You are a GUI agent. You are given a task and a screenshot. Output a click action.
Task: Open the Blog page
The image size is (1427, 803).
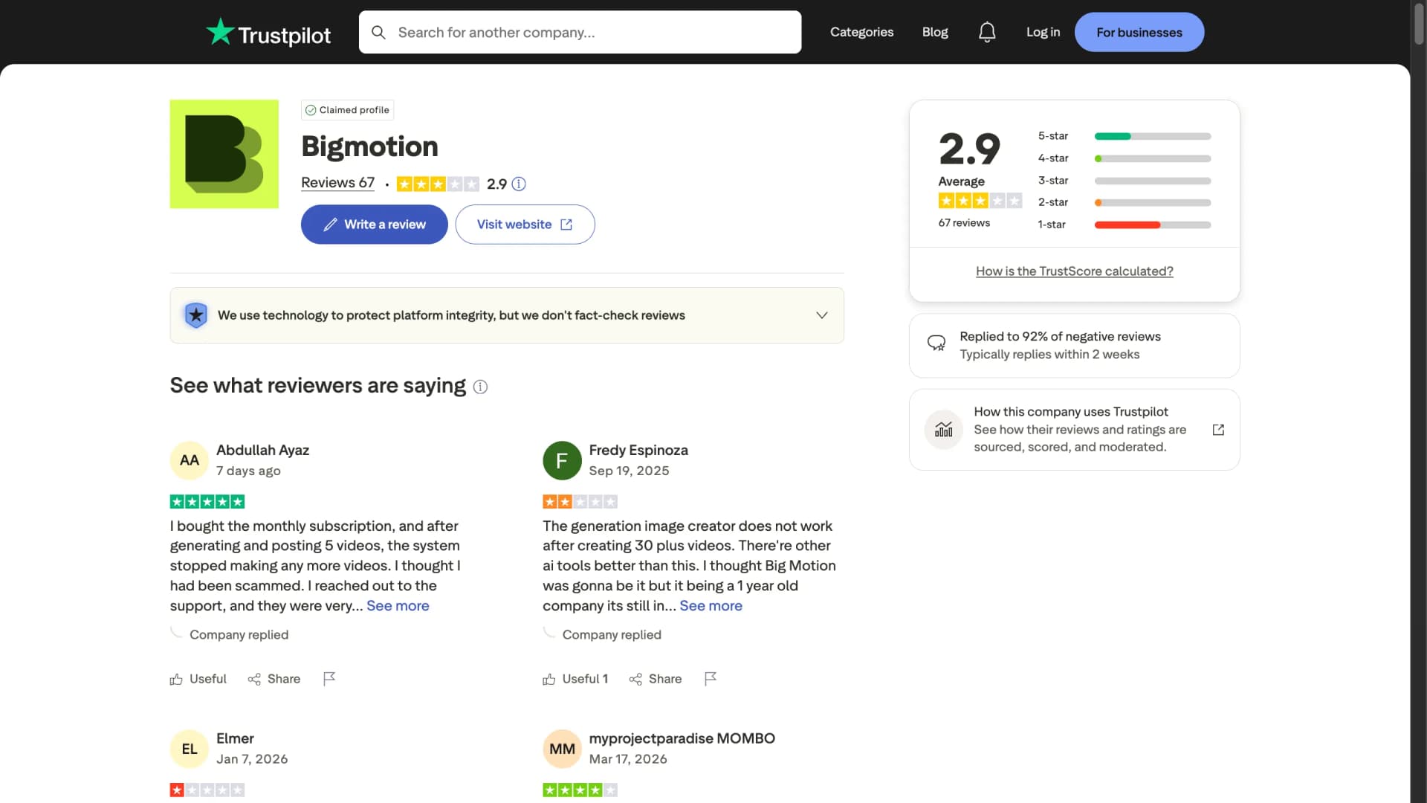coord(934,32)
